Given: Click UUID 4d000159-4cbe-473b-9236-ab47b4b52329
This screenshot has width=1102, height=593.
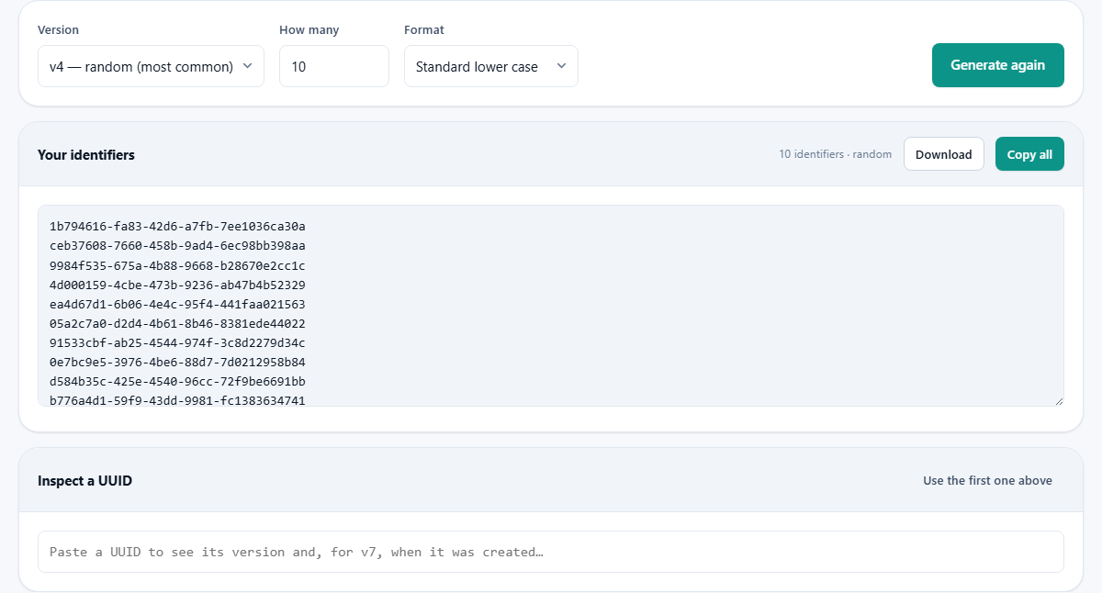Looking at the screenshot, I should coord(177,285).
